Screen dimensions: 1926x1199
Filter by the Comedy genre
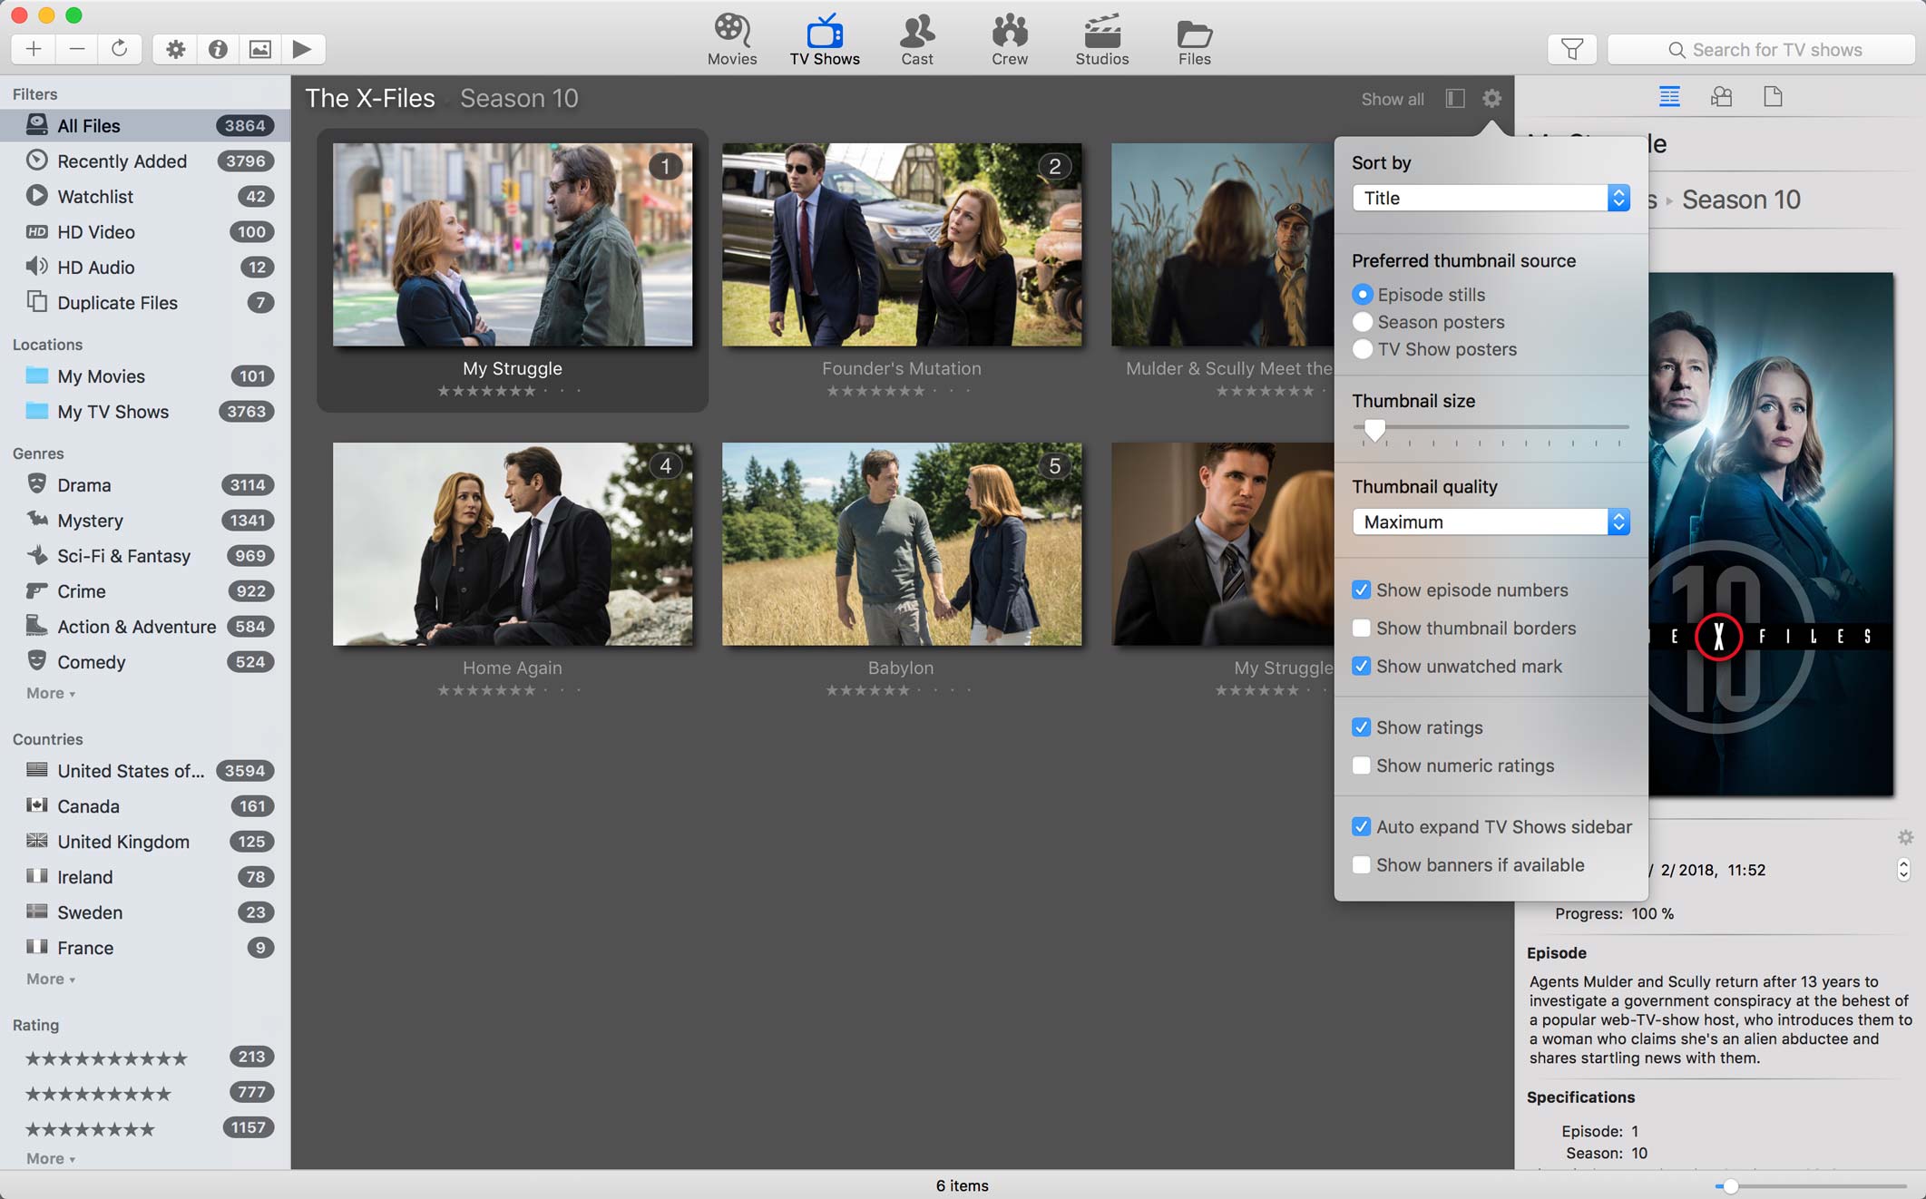(145, 661)
